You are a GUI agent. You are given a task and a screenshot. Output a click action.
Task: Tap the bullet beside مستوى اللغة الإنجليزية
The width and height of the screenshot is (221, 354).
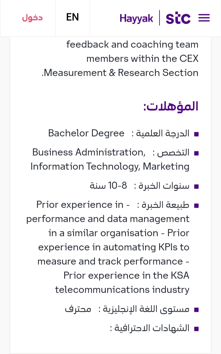click(x=196, y=310)
